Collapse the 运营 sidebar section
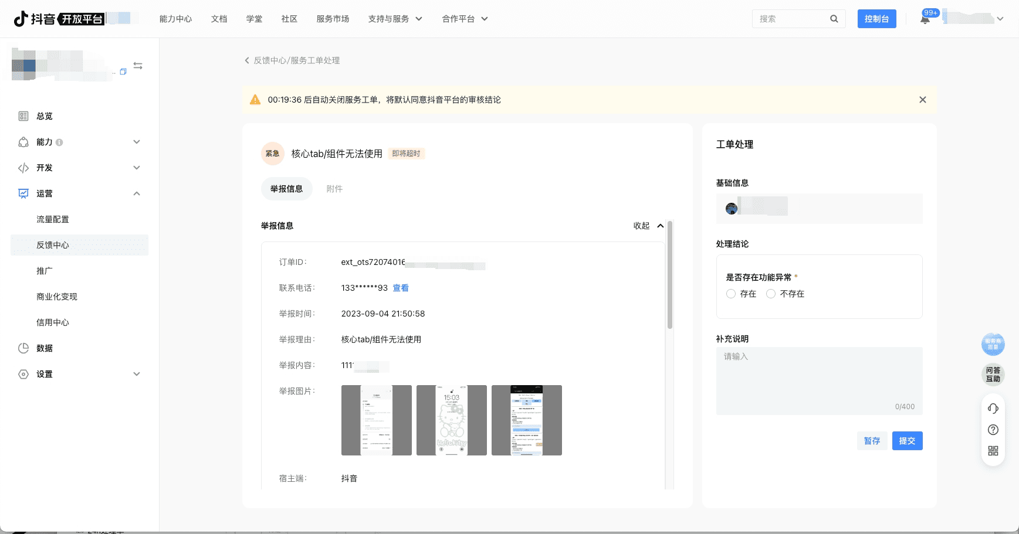 click(x=137, y=193)
